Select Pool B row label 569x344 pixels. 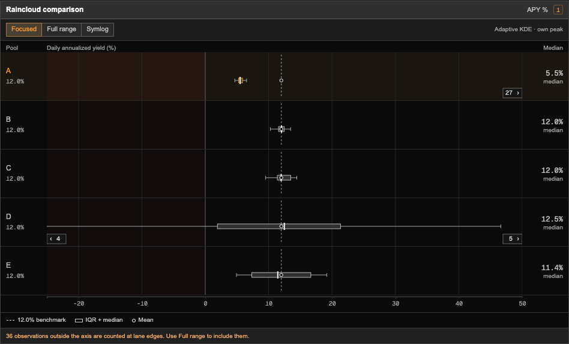8,119
